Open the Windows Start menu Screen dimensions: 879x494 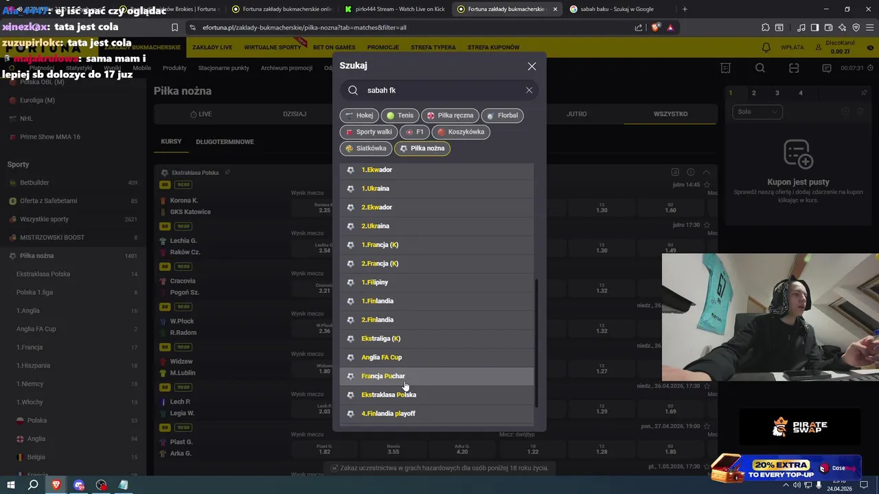[10, 485]
